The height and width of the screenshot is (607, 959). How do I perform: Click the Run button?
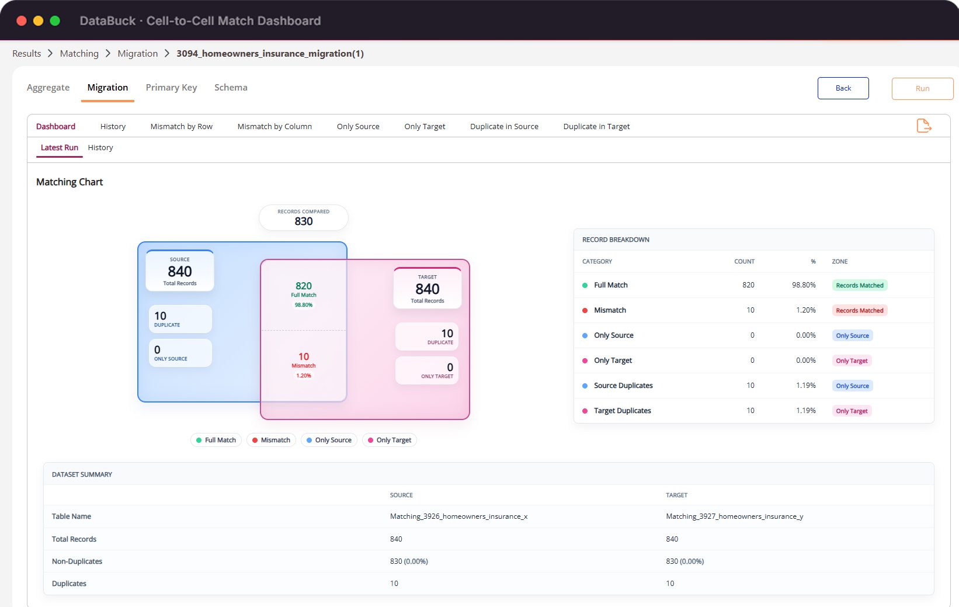[x=922, y=89]
